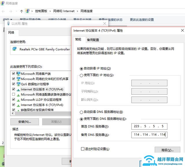Enable Microsoft 网络适配器多路传送器协议 checkbox
The width and height of the screenshot is (185, 167).
click(13, 94)
